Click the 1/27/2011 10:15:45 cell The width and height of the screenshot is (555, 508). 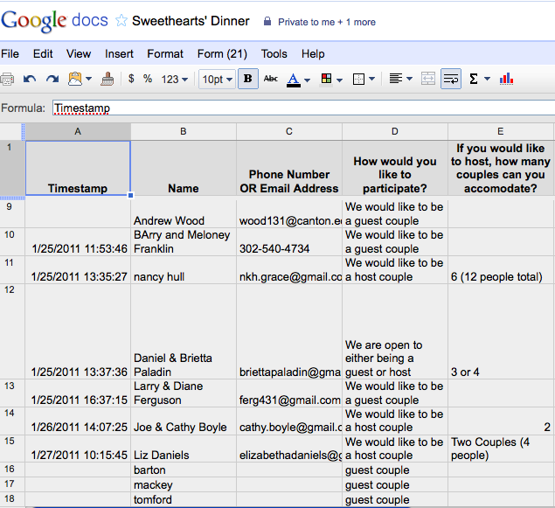point(78,449)
